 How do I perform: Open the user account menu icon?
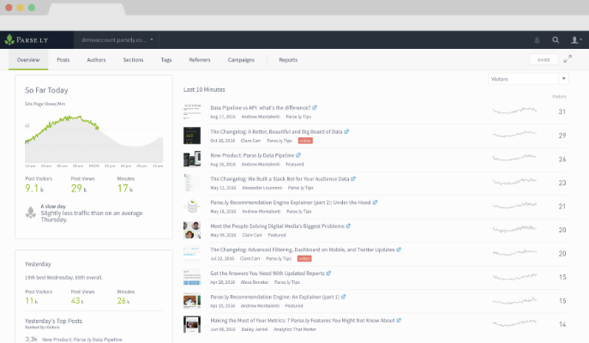576,39
